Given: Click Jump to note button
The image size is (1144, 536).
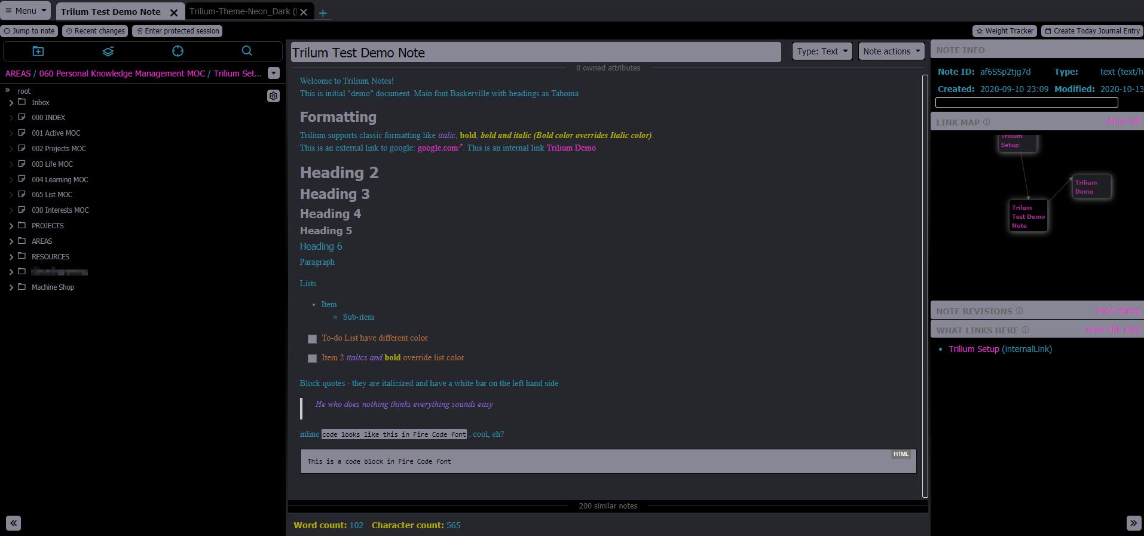Looking at the screenshot, I should (x=29, y=31).
